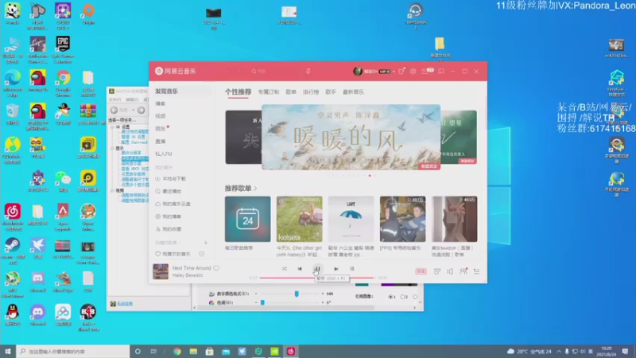Collapse the 3D 设置 tree node in NVIDIA panel
This screenshot has width=636, height=358.
point(112,126)
